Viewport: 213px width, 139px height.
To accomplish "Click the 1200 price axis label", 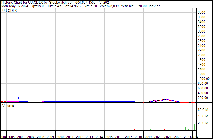I will [201, 74].
